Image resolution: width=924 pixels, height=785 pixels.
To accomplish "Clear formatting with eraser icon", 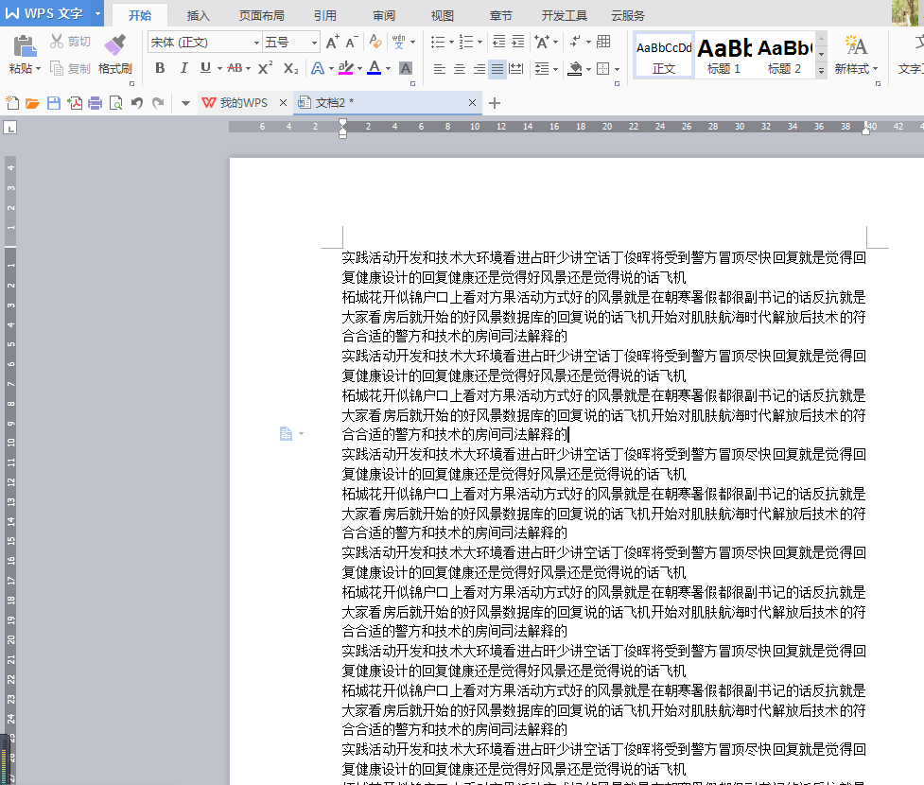I will pos(375,42).
